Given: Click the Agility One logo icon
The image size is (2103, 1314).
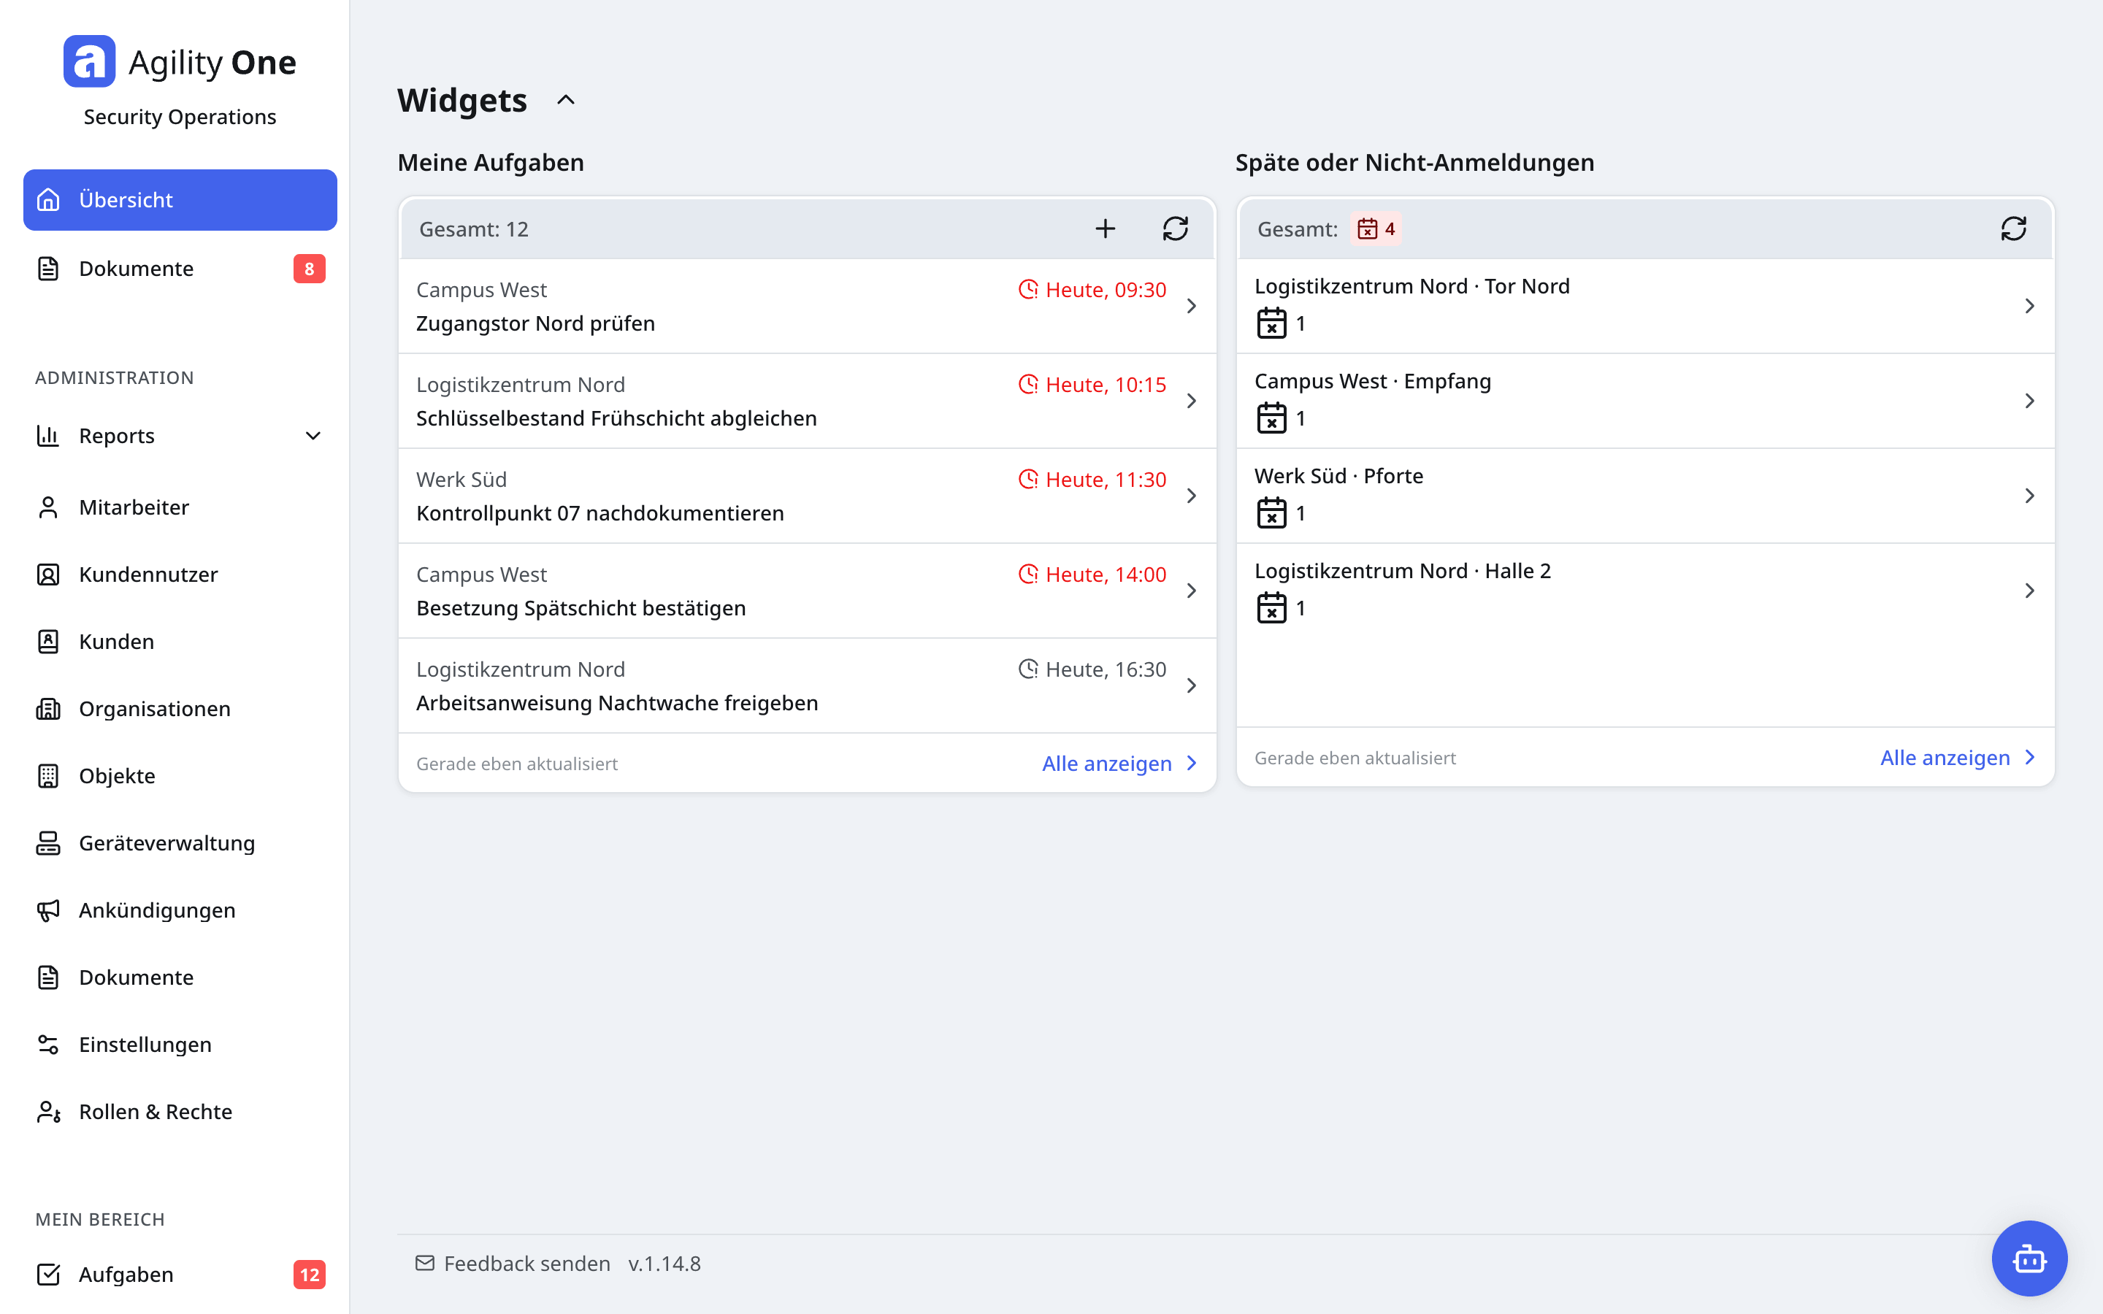Looking at the screenshot, I should coord(90,62).
